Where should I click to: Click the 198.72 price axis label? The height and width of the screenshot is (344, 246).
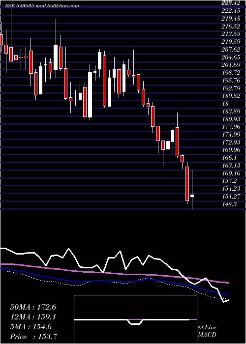click(x=231, y=73)
